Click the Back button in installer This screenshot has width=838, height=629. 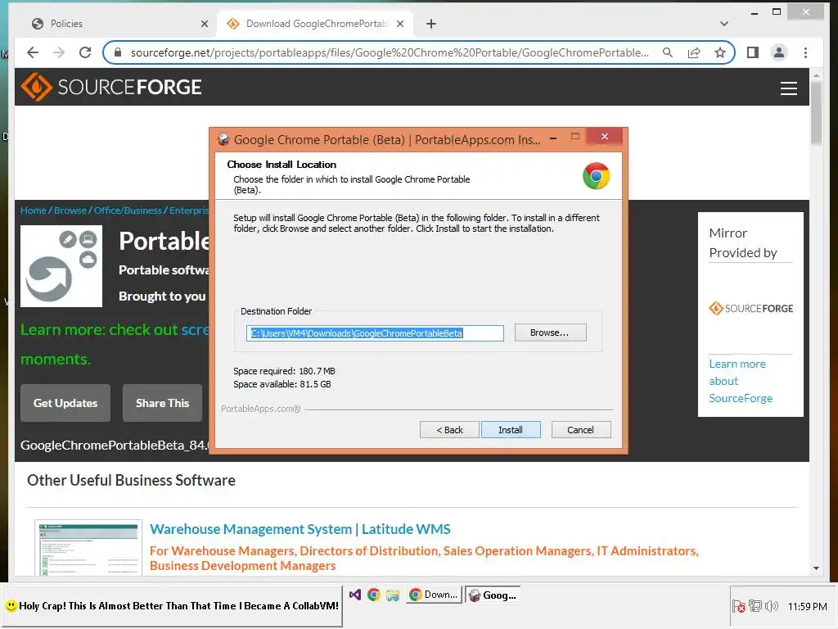(x=449, y=429)
